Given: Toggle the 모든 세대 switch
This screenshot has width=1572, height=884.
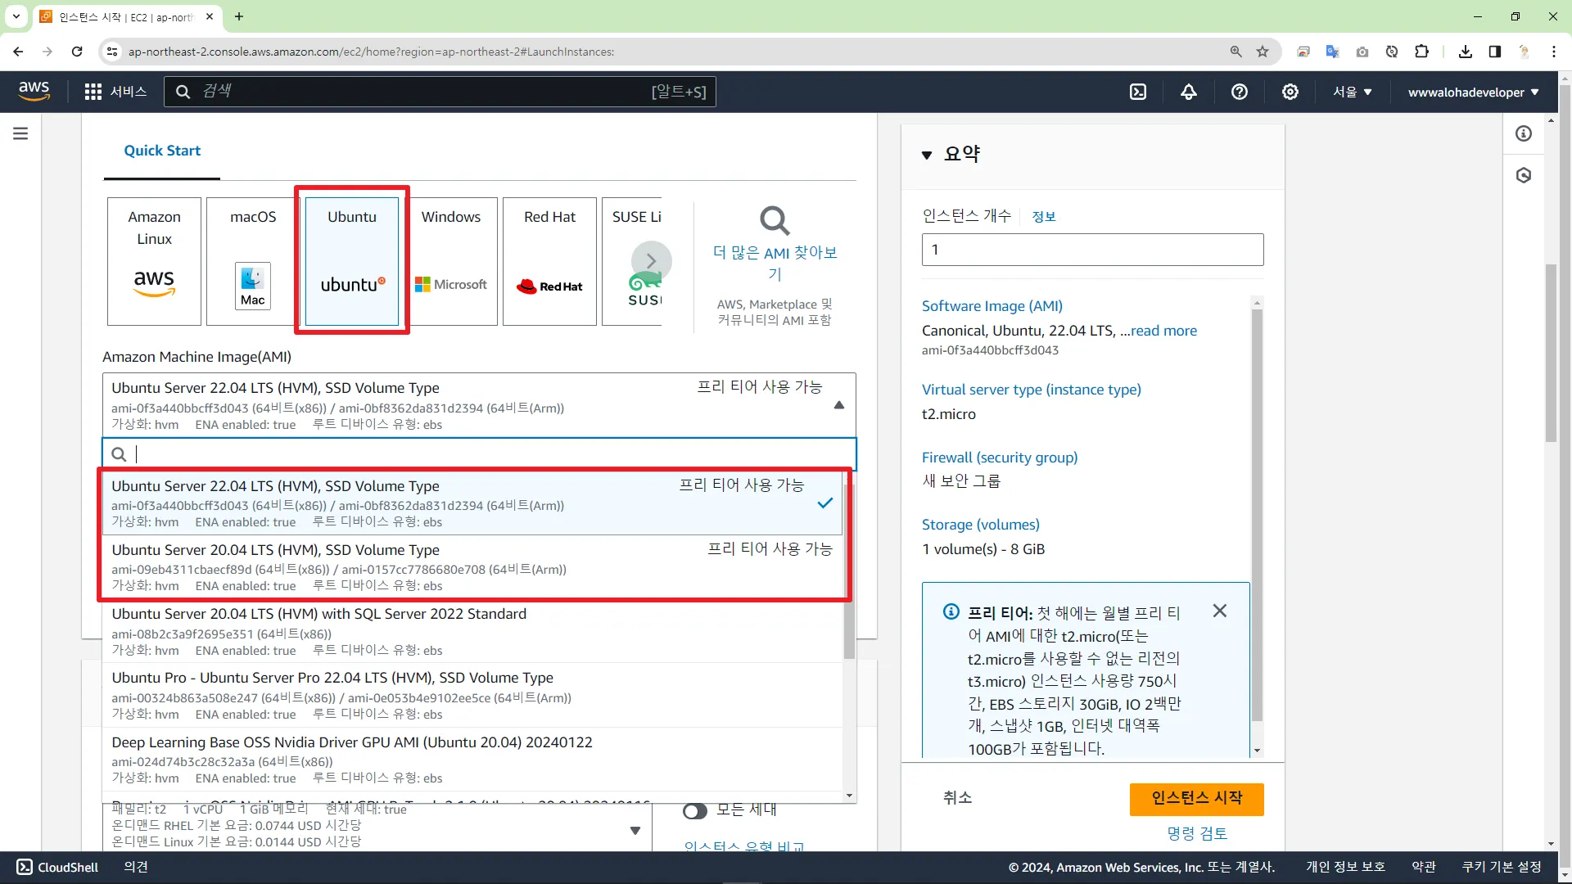Looking at the screenshot, I should click(x=695, y=810).
